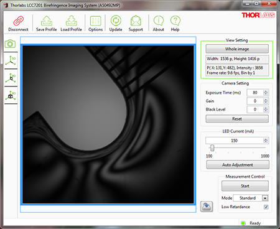Minimize the Thorlabs window

(x=247, y=4)
